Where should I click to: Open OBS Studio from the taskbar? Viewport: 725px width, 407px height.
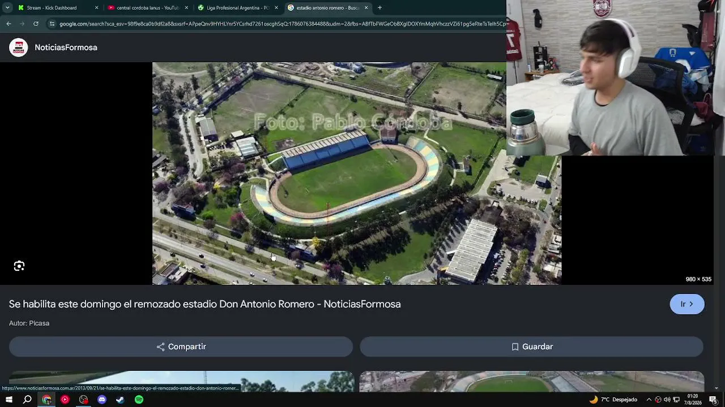point(84,400)
